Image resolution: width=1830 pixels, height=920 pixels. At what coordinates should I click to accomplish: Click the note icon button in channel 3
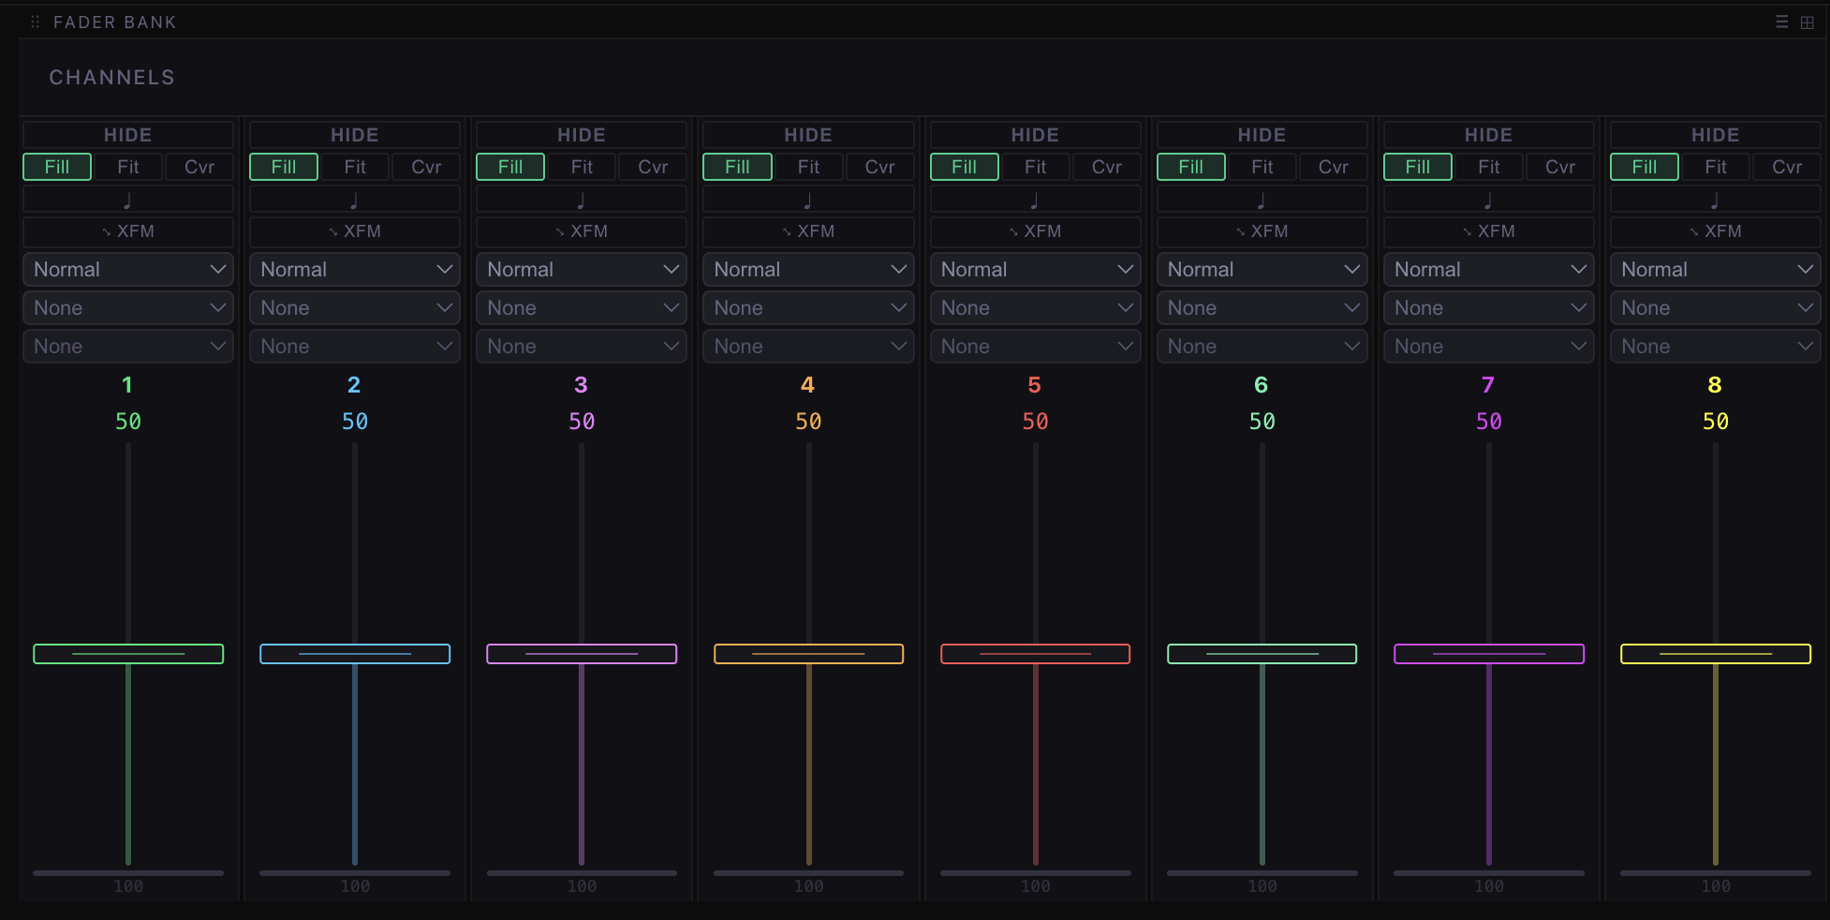click(x=582, y=200)
